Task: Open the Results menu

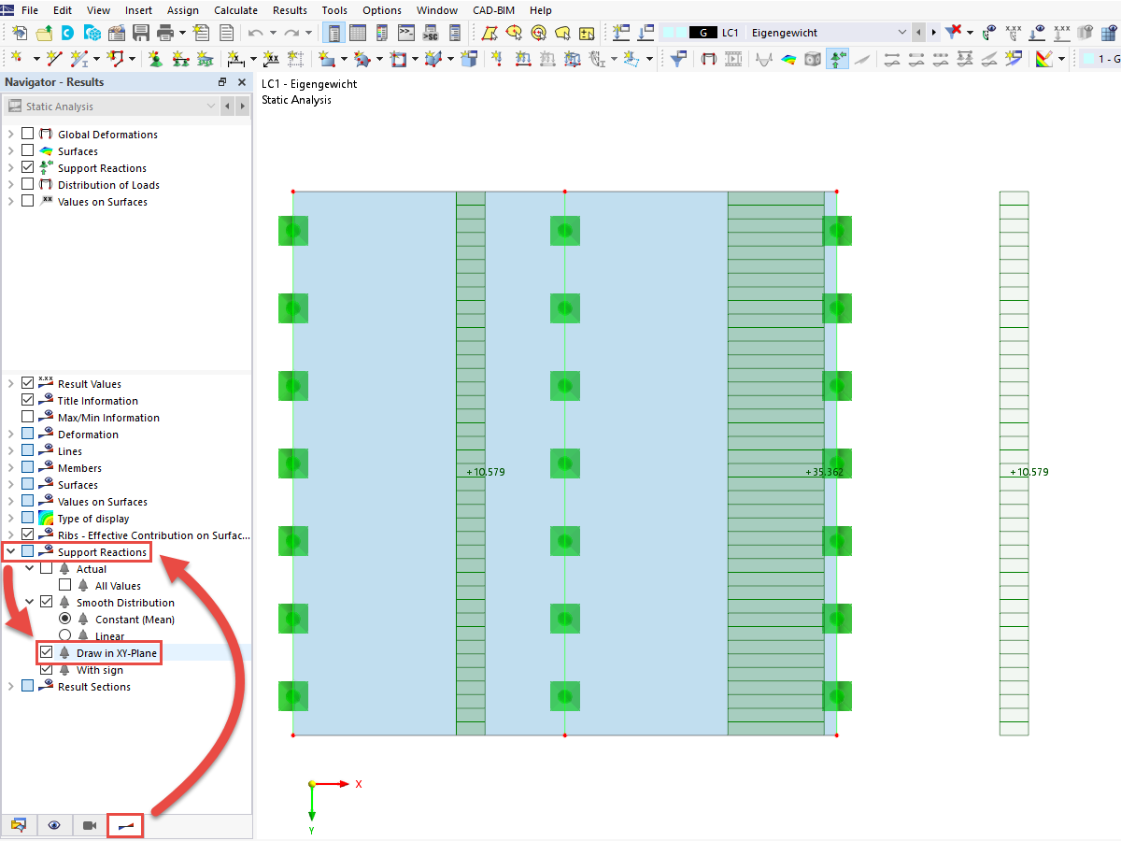Action: (x=290, y=10)
